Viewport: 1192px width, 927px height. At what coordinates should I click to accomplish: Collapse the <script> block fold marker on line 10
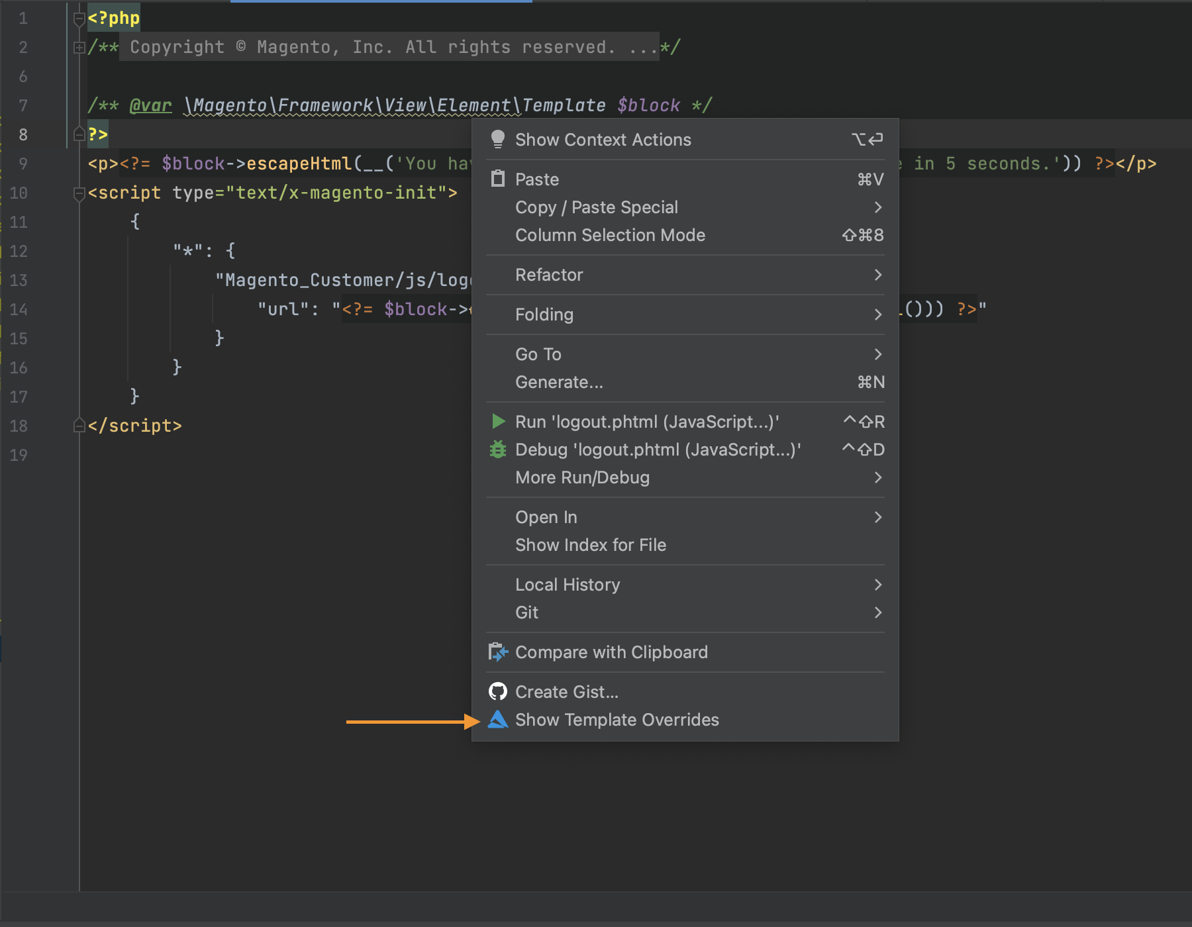(79, 193)
